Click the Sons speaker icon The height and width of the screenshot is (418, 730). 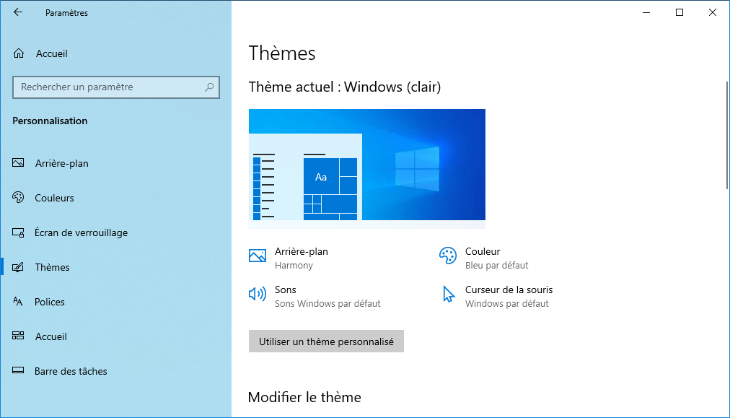[x=258, y=294]
